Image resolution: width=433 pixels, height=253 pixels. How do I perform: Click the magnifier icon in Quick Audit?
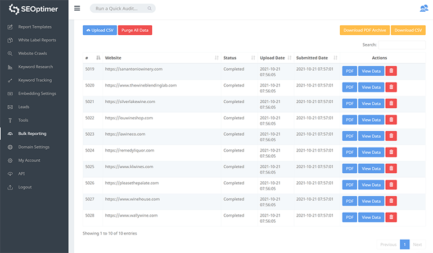pos(149,9)
